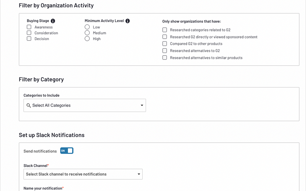Choose Medium minimum activity level

pos(87,33)
